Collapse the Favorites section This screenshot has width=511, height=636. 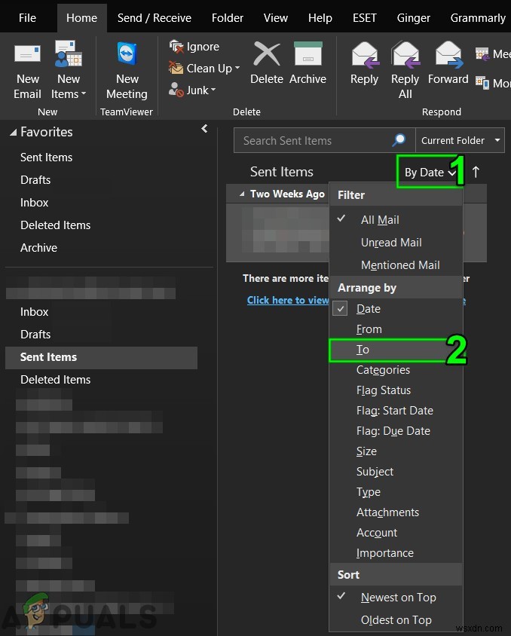coord(14,132)
